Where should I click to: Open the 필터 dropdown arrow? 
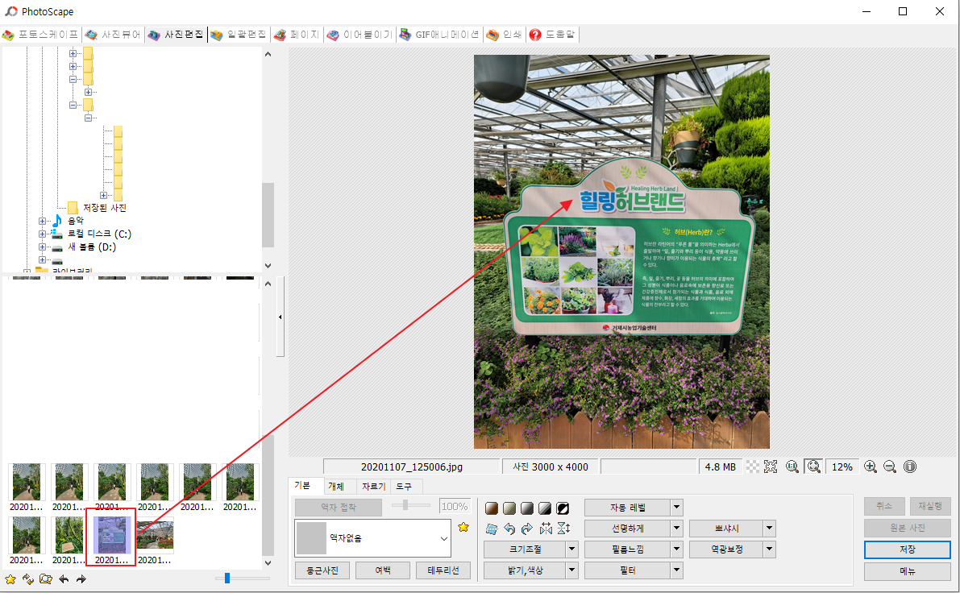click(x=676, y=570)
